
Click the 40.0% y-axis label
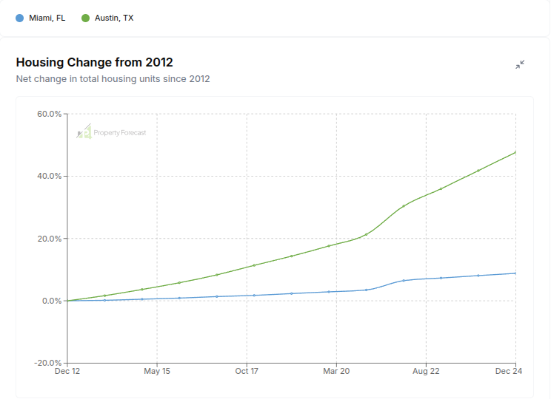(49, 176)
